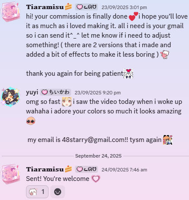Click the pink heart emoji after 'You're welcome'
Image resolution: width=189 pixels, height=200 pixels.
point(96,179)
